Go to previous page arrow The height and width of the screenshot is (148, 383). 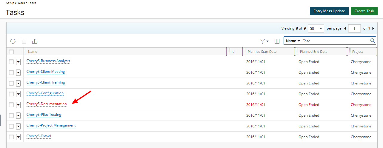point(345,29)
